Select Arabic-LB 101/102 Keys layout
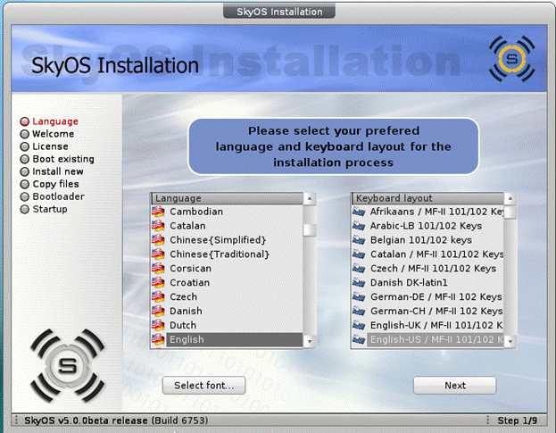 tap(428, 226)
